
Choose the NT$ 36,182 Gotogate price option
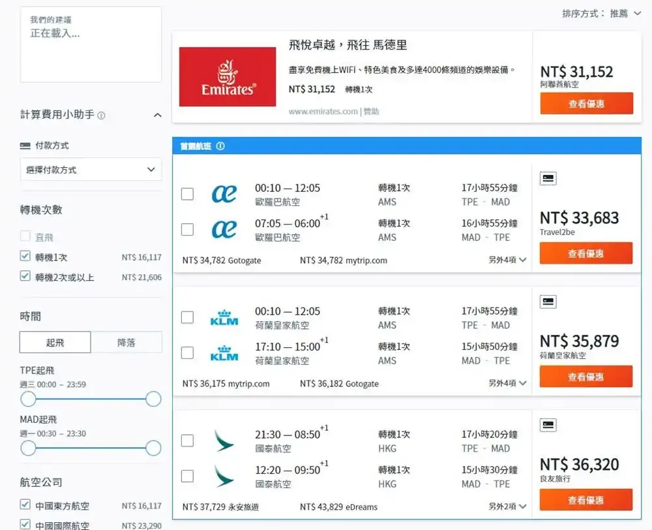[x=339, y=384]
